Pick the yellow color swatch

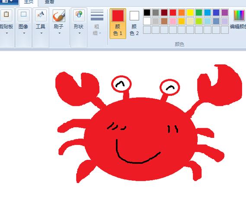190,13
